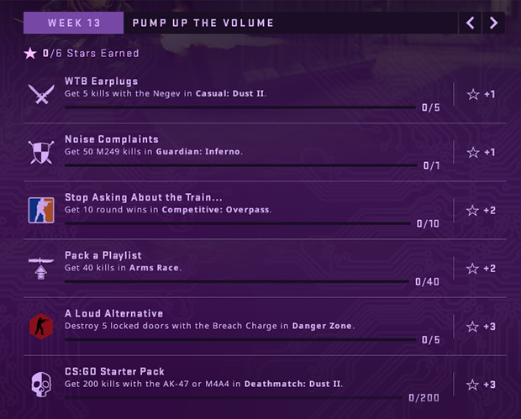Viewport: 521px width, 419px height.
Task: Click the Competitive mode icon beside Overpass mission
Action: point(41,210)
